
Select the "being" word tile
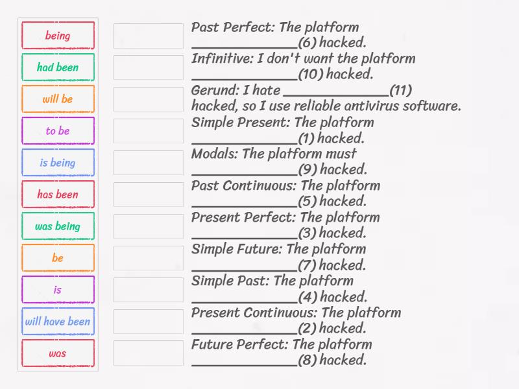click(58, 36)
